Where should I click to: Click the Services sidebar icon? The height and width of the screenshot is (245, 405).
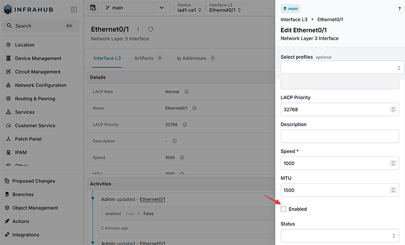[x=9, y=112]
